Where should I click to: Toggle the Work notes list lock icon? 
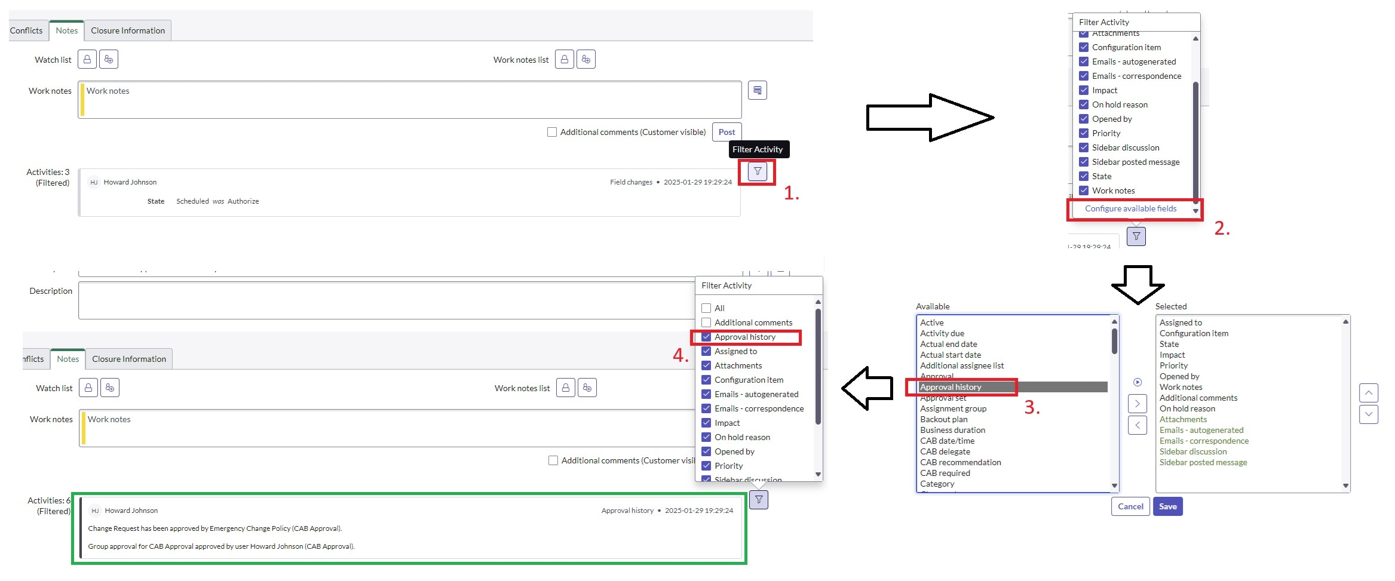tap(564, 59)
